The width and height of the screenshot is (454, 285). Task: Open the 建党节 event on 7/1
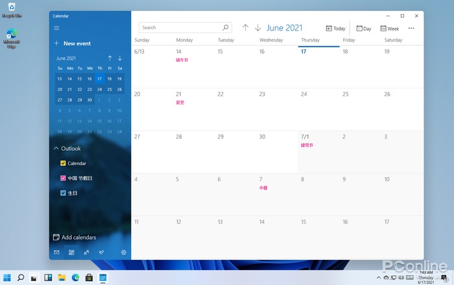307,145
